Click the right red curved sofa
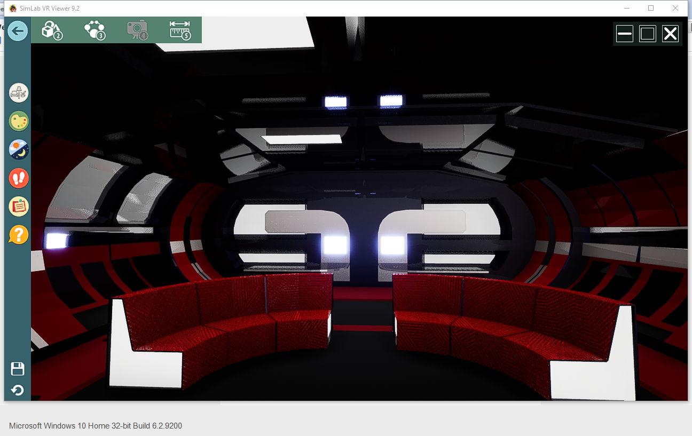This screenshot has height=436, width=692. [x=507, y=326]
